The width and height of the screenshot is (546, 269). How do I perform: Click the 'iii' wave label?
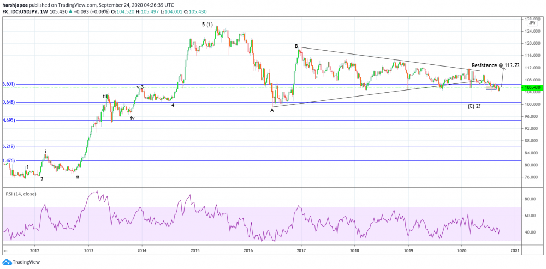104,95
